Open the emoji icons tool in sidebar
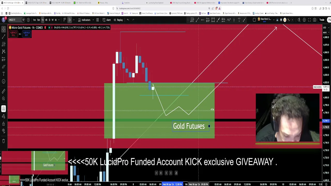331x186 pixels. [x=4, y=82]
